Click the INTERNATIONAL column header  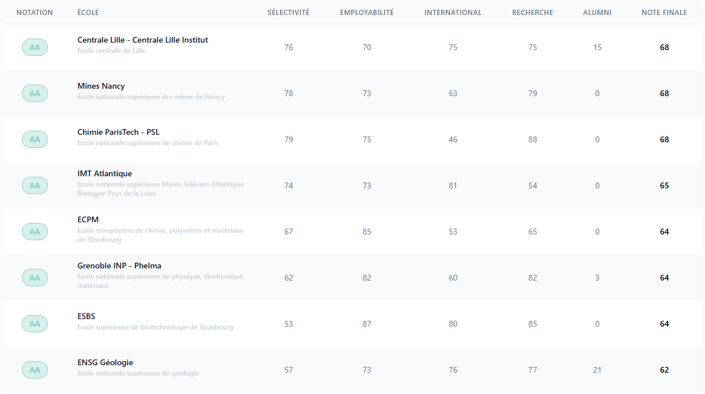(x=453, y=13)
